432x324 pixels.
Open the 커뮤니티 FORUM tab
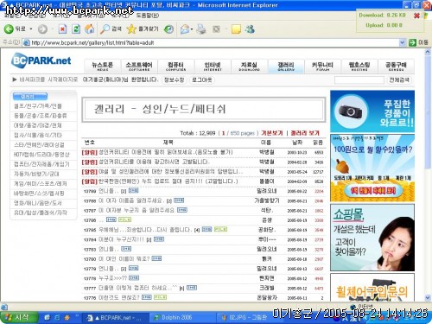[322, 67]
